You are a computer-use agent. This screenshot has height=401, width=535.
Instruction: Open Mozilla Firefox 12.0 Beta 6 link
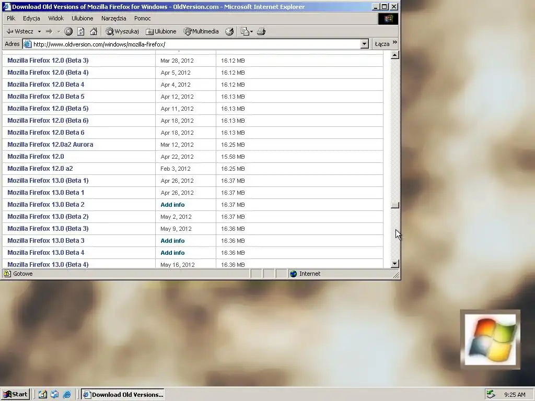pos(46,132)
